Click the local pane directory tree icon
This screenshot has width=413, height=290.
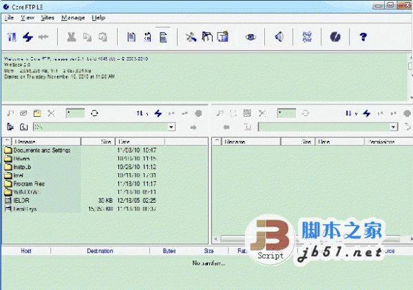pyautogui.click(x=10, y=127)
